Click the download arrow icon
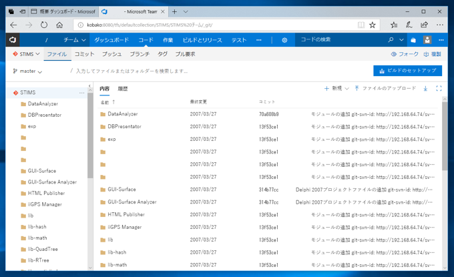 (425, 89)
